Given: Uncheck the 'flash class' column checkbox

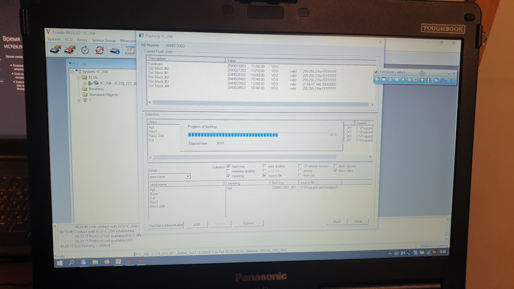Looking at the screenshot, I should pos(335,171).
